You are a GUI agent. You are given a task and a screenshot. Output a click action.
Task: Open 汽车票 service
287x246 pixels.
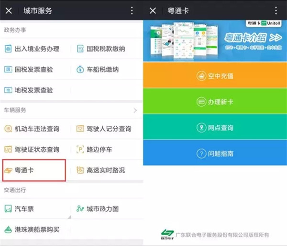(35, 209)
